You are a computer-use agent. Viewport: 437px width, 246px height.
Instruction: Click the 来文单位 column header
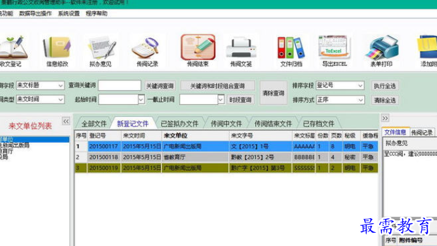click(195, 135)
